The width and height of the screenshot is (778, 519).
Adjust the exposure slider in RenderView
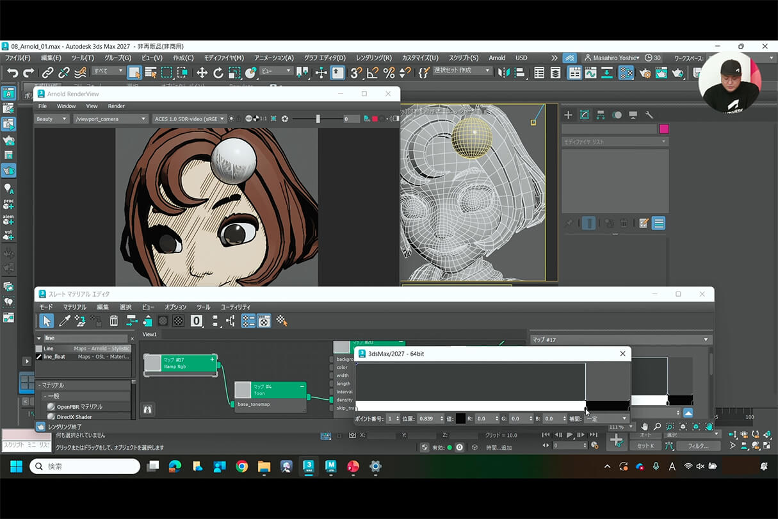pos(318,119)
